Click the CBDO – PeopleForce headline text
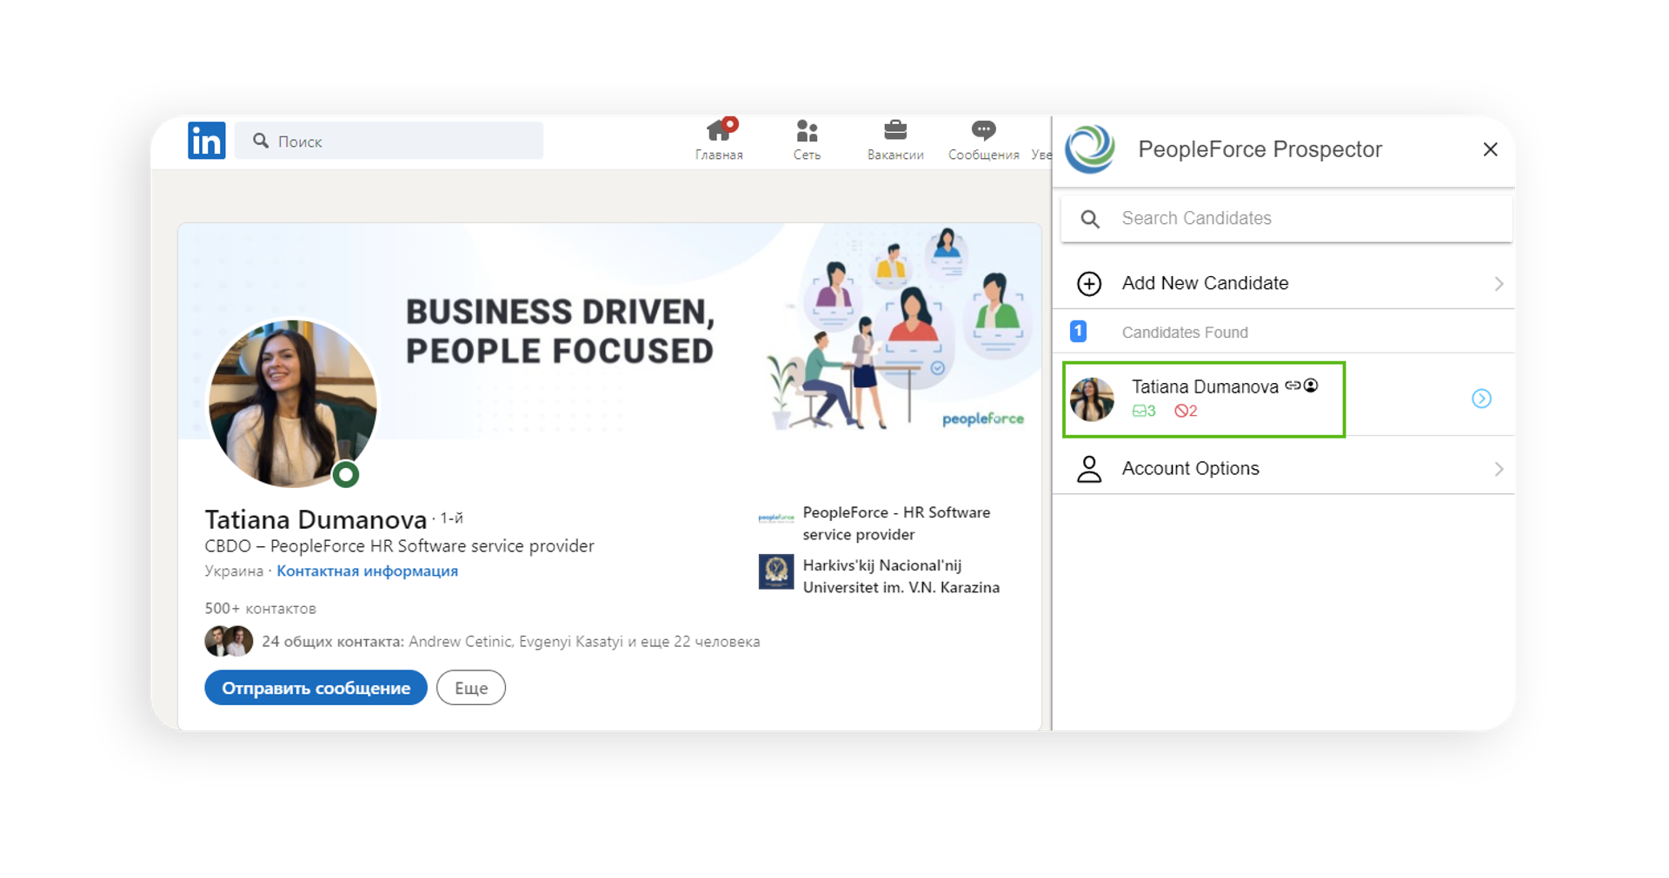This screenshot has height=878, width=1669. click(x=399, y=546)
